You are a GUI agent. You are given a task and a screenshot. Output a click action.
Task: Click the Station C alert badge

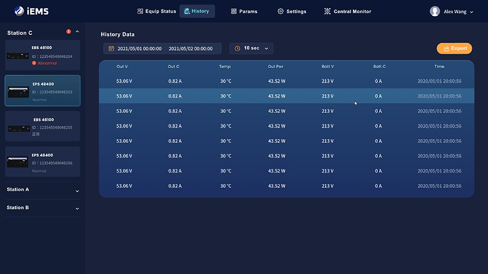[x=68, y=32]
